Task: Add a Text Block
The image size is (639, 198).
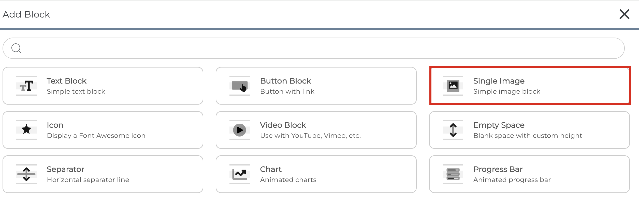Action: [x=67, y=81]
